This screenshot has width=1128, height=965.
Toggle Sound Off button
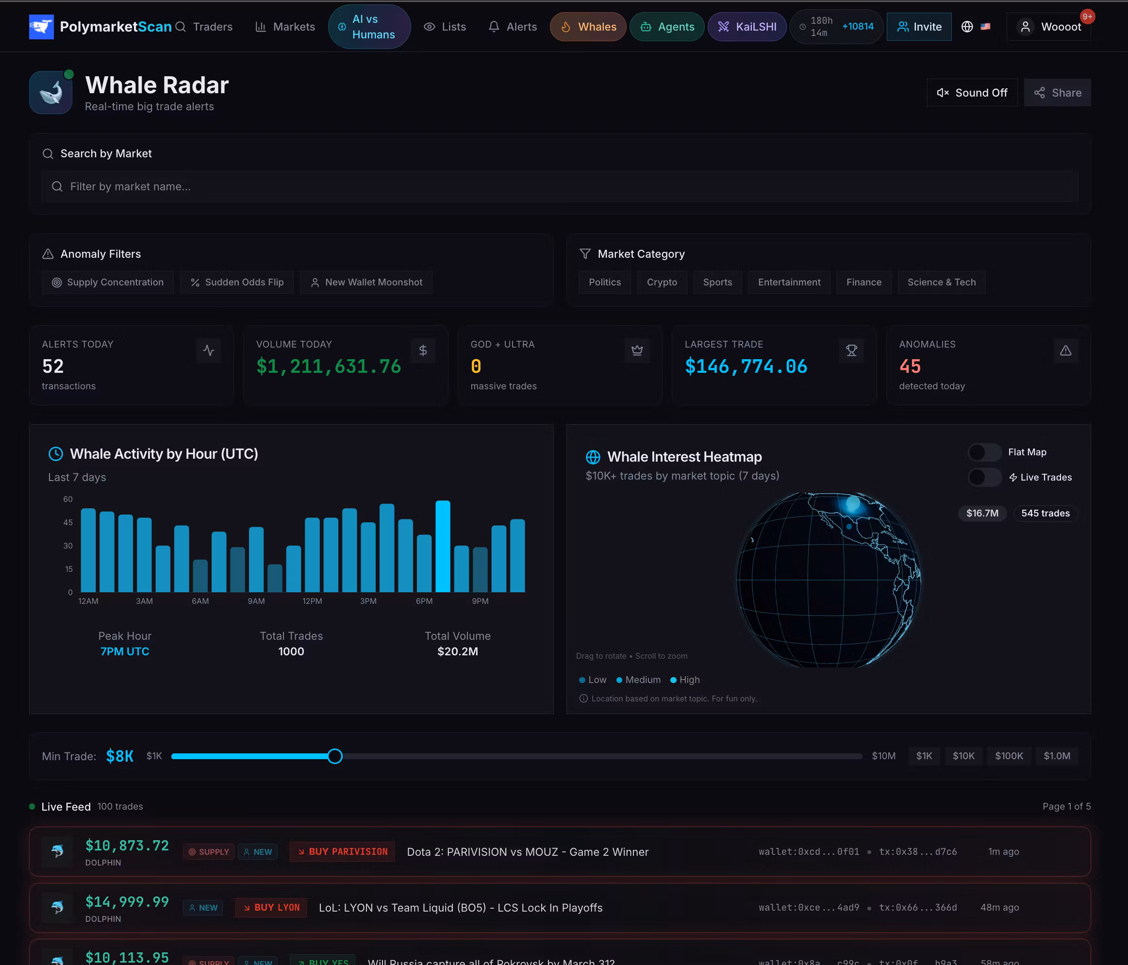point(972,93)
